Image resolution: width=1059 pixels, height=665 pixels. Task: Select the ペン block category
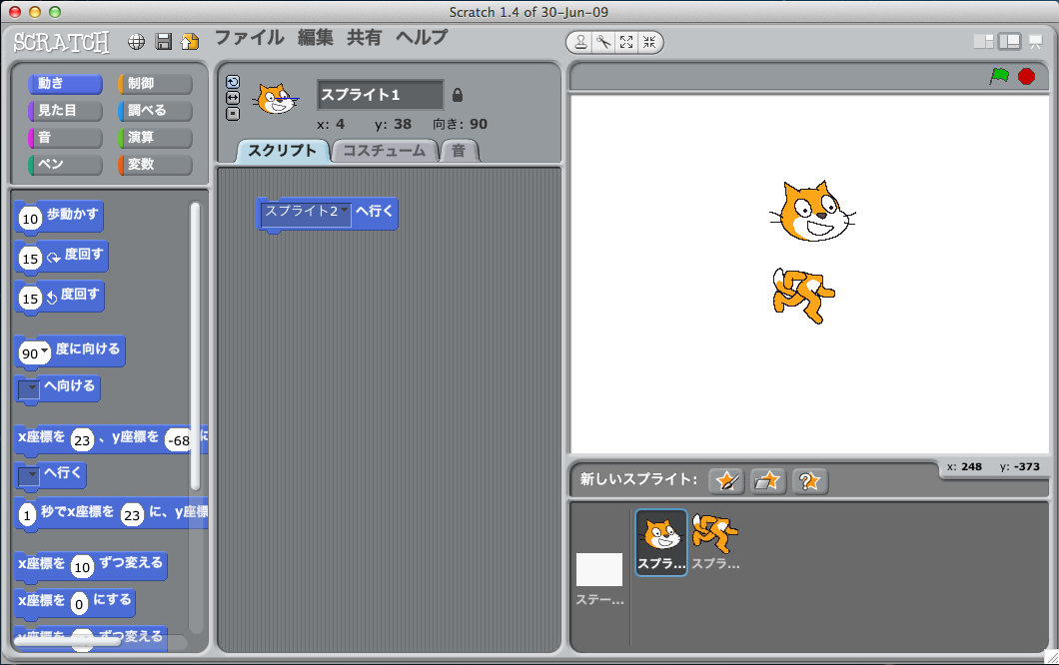point(66,164)
